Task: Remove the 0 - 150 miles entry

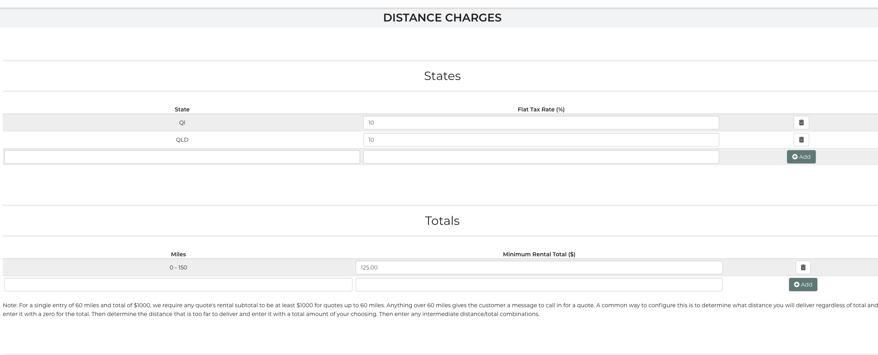Action: (803, 267)
